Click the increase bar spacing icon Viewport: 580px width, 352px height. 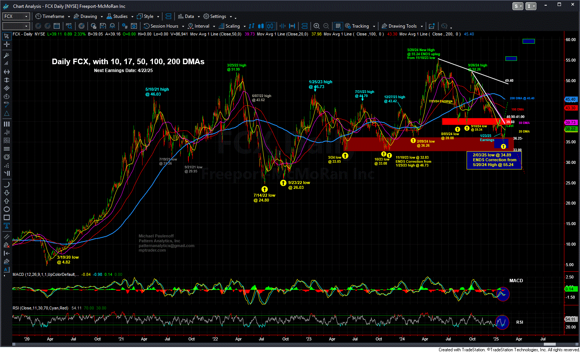click(x=292, y=26)
